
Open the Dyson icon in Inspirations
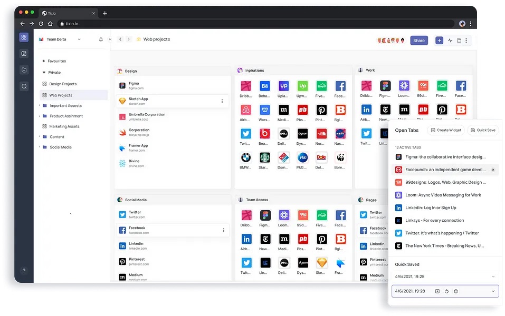tap(302, 134)
